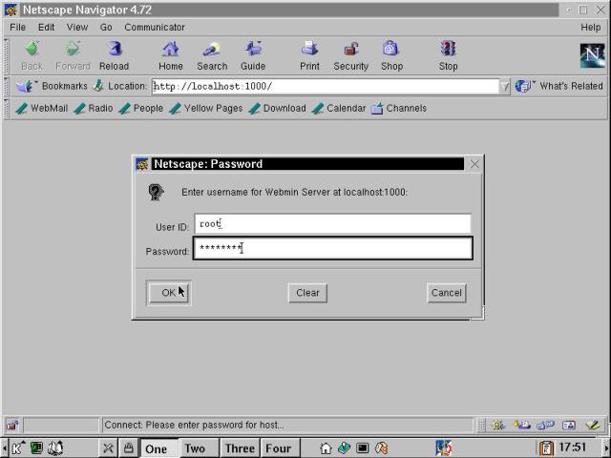Open Address Book from the component bar
The width and height of the screenshot is (611, 458).
point(569,425)
